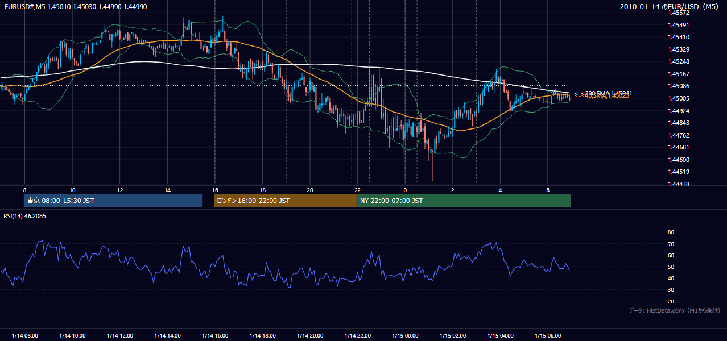Click hour label 18 under price chart
Screen dimensions: 727x341
click(262, 190)
